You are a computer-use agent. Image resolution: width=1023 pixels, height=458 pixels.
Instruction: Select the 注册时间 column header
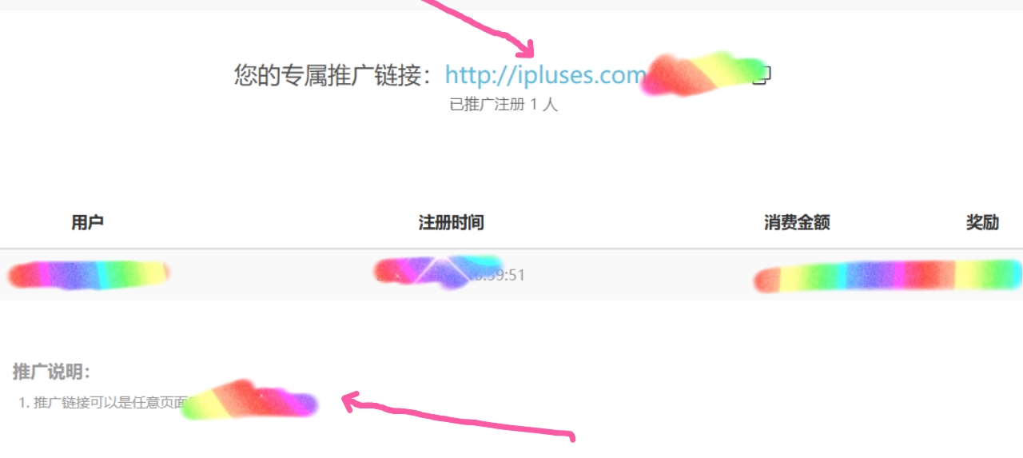point(451,223)
